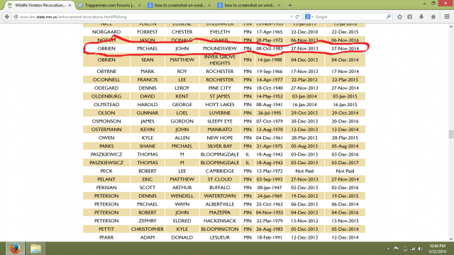Click the ODEGARD last name cell
454x255 pixels.
pos(106,88)
